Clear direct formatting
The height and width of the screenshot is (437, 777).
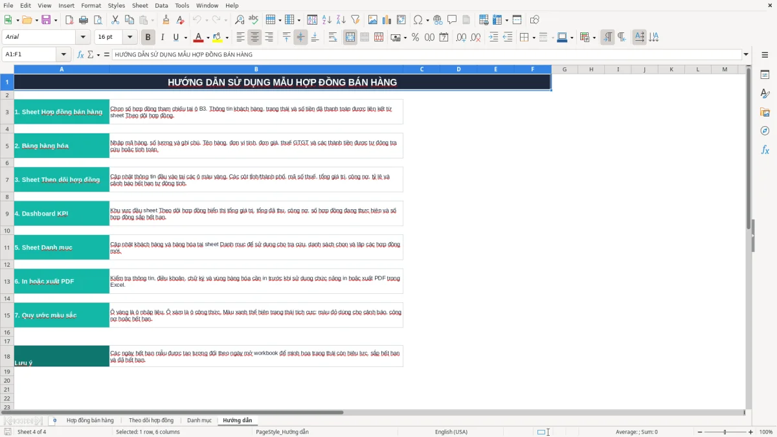tap(181, 20)
